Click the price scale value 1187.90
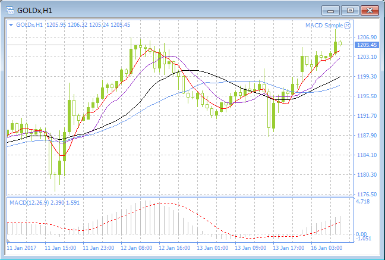The width and height of the screenshot is (385, 260). pos(367,135)
